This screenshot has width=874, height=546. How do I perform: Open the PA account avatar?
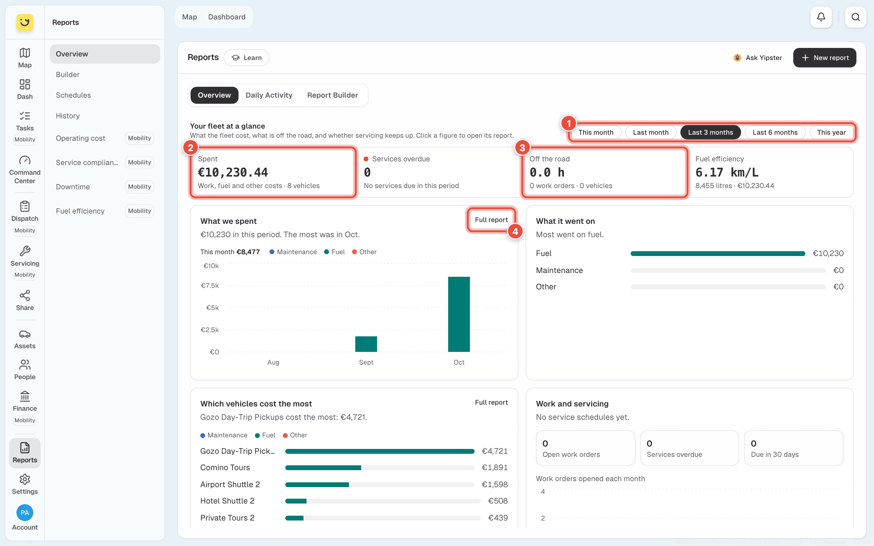(25, 512)
